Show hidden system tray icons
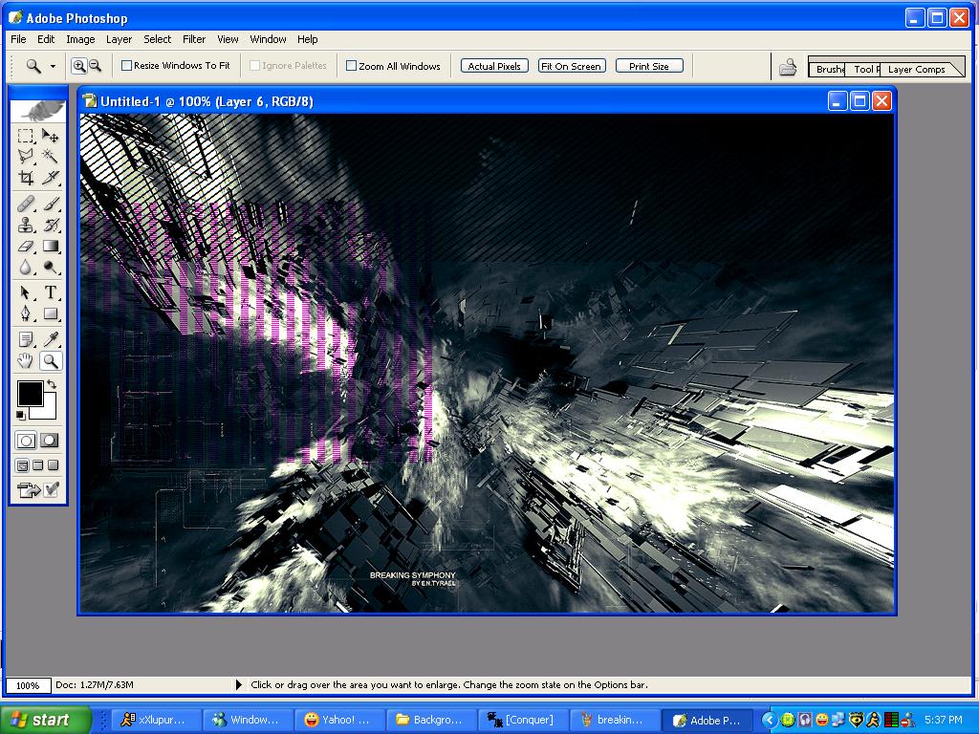The image size is (979, 734). tap(769, 720)
